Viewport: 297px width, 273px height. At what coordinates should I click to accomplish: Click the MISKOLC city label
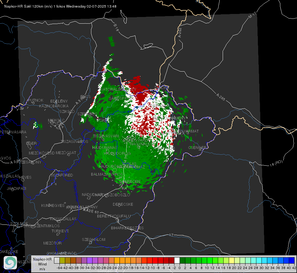(x=56, y=120)
